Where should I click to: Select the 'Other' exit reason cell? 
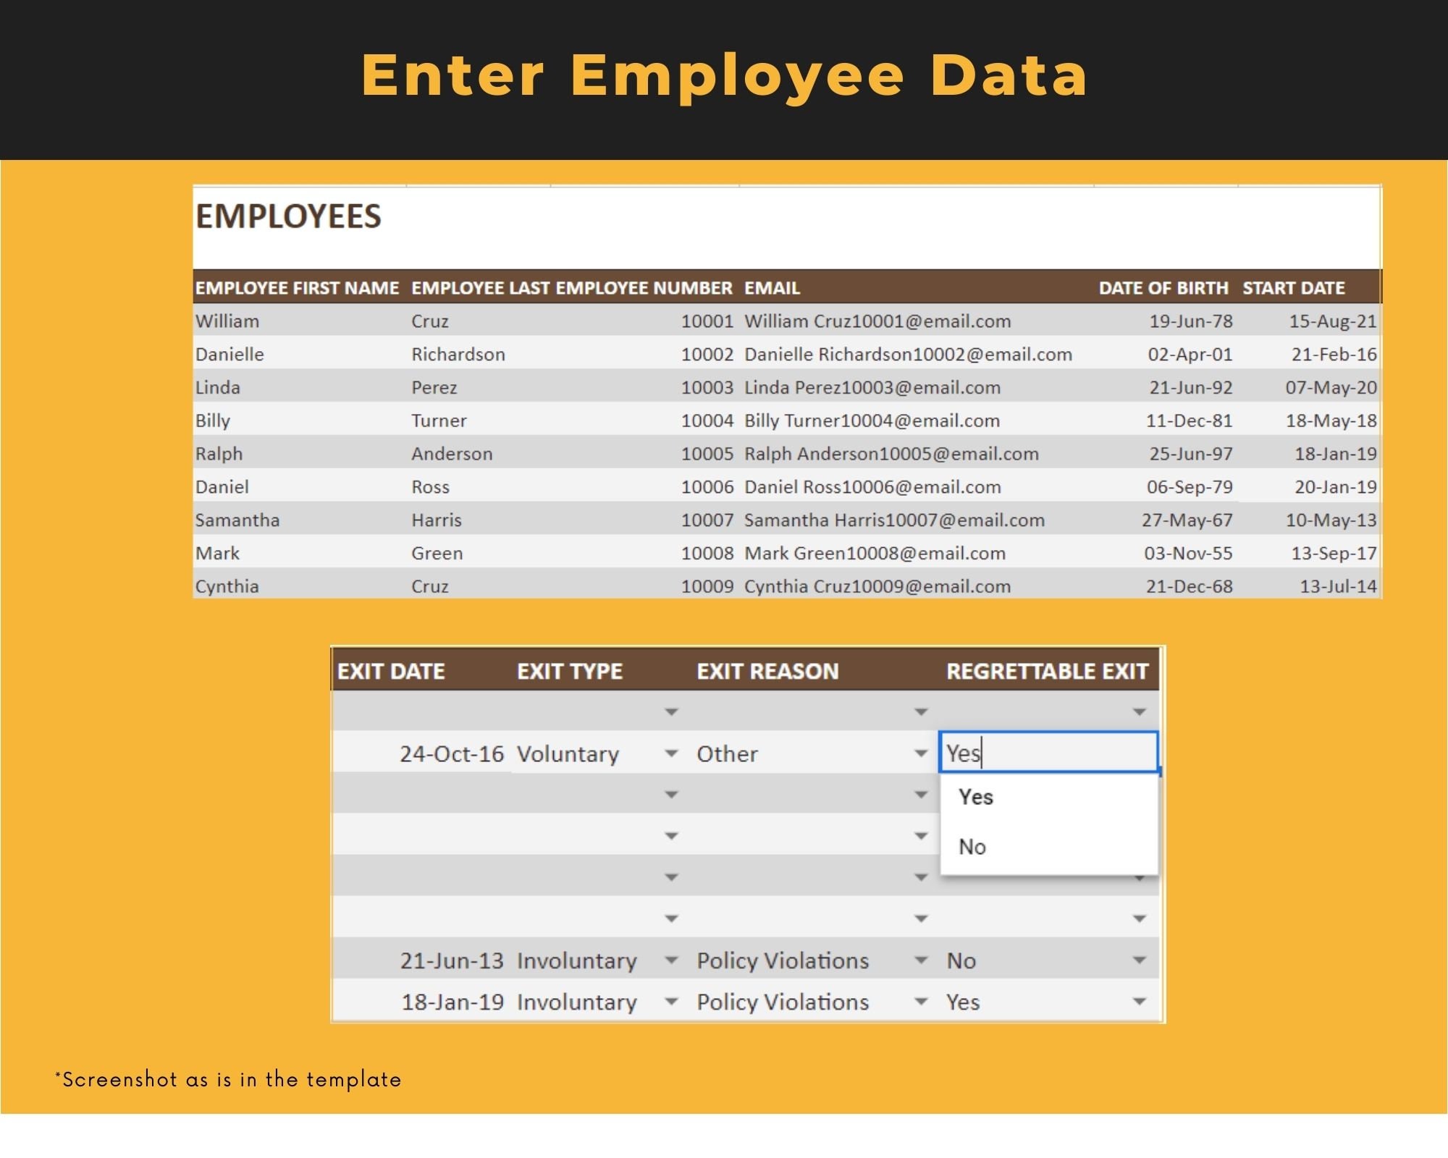pos(727,753)
